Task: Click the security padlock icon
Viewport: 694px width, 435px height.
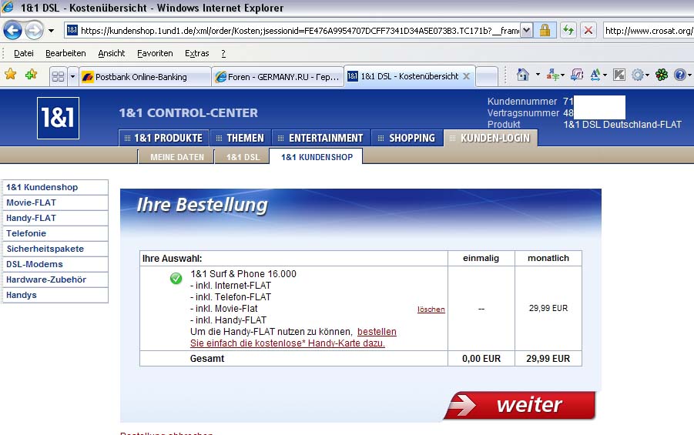Action: click(x=545, y=30)
